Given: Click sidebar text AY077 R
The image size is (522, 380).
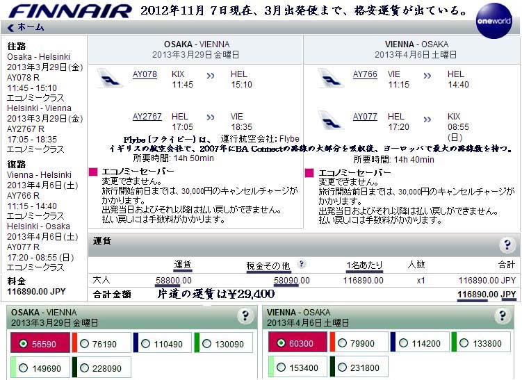Looking at the screenshot, I should click(24, 247).
